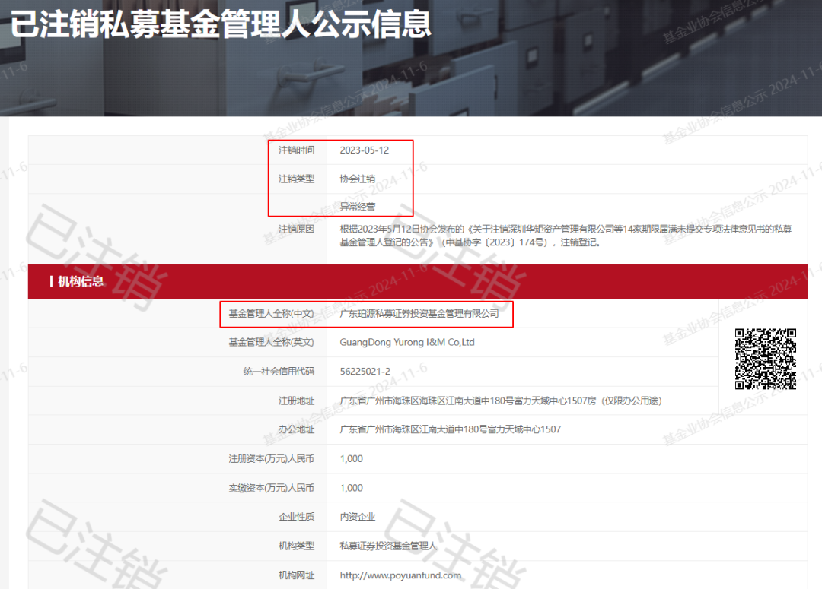Select the value 协会注销
Viewport: 822px width, 589px height.
tap(358, 179)
